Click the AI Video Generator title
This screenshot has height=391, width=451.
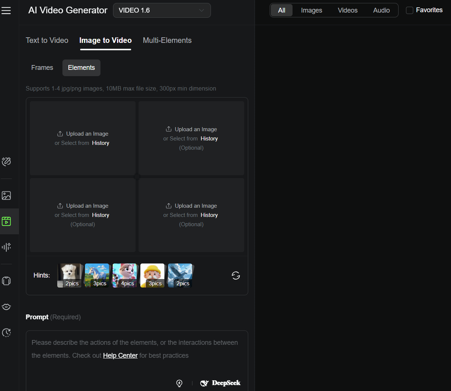68,10
